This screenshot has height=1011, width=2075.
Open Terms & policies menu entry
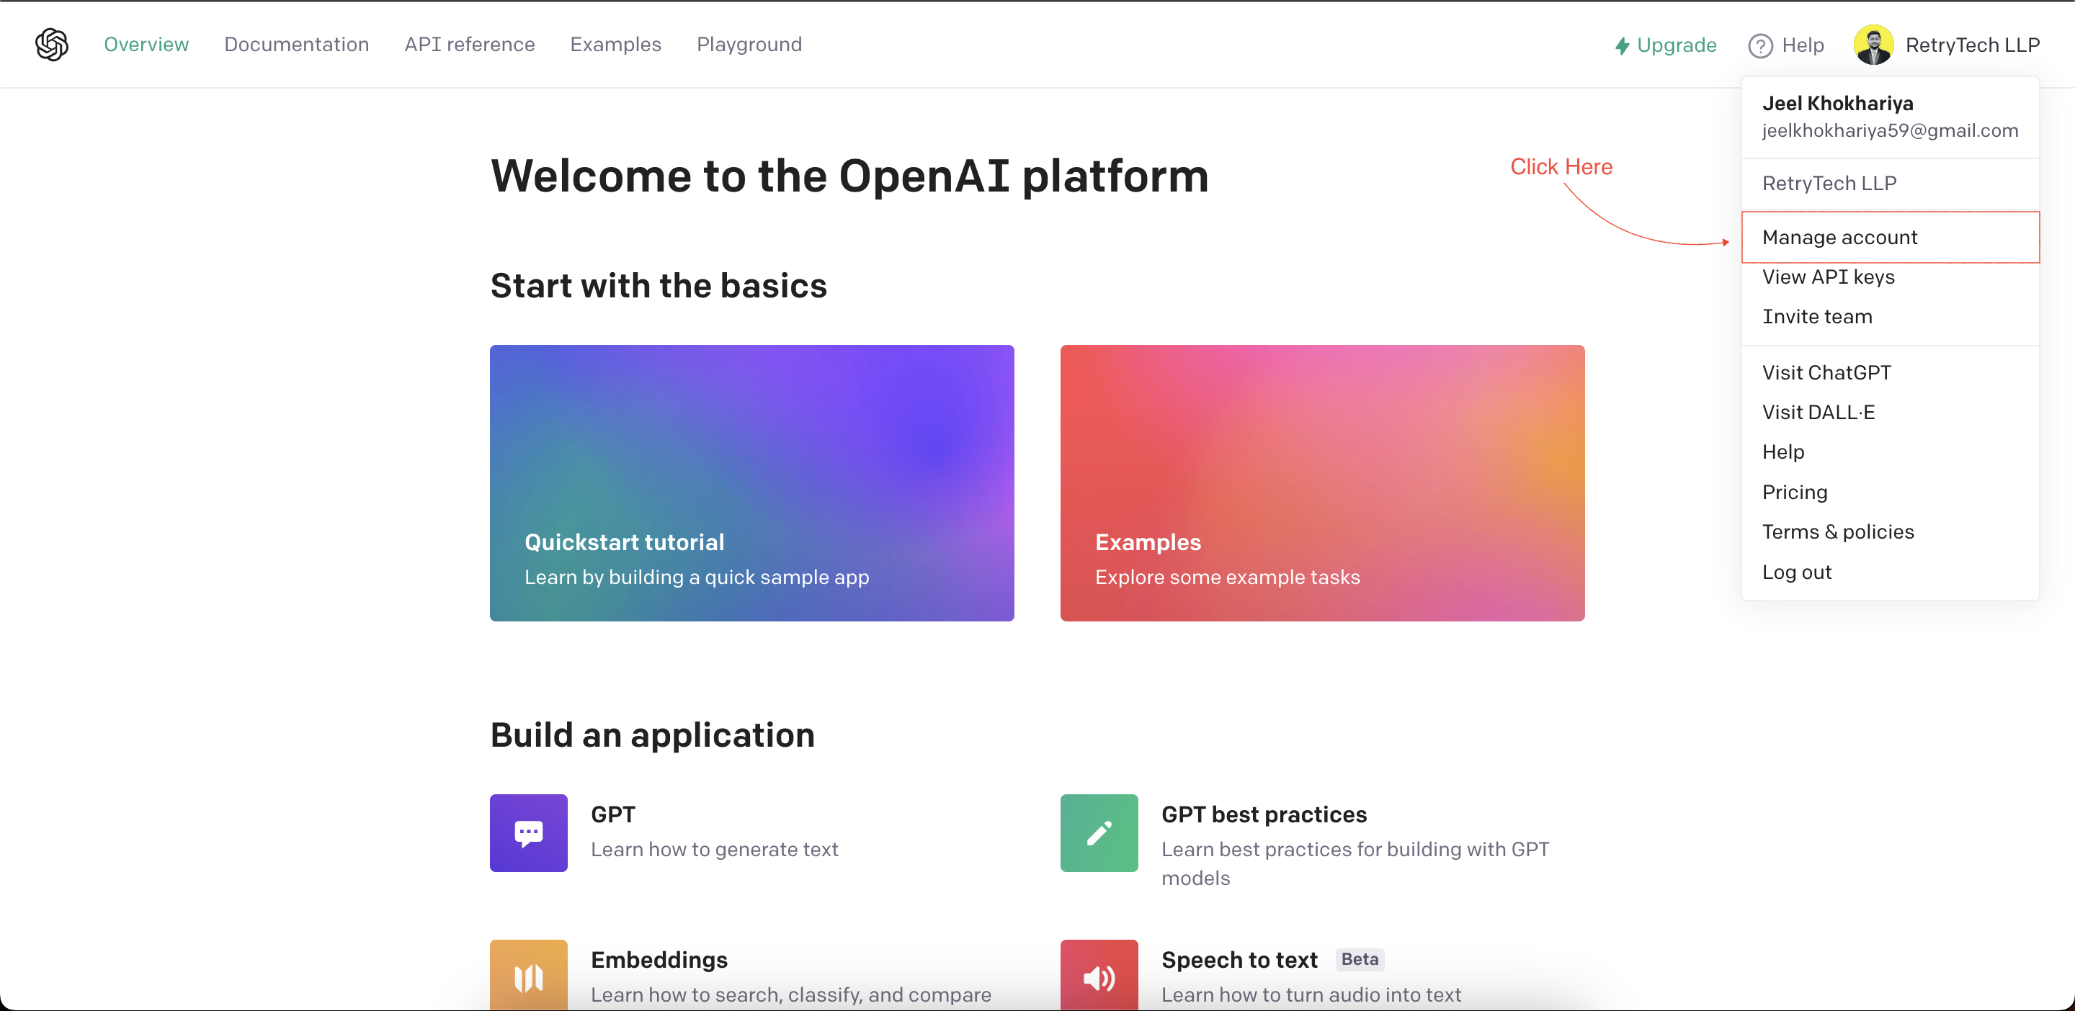[1890, 531]
